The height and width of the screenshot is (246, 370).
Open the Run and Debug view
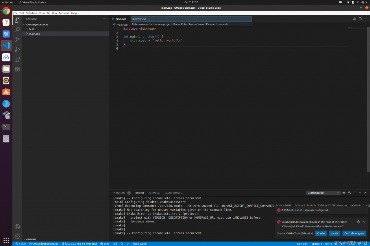[17, 50]
